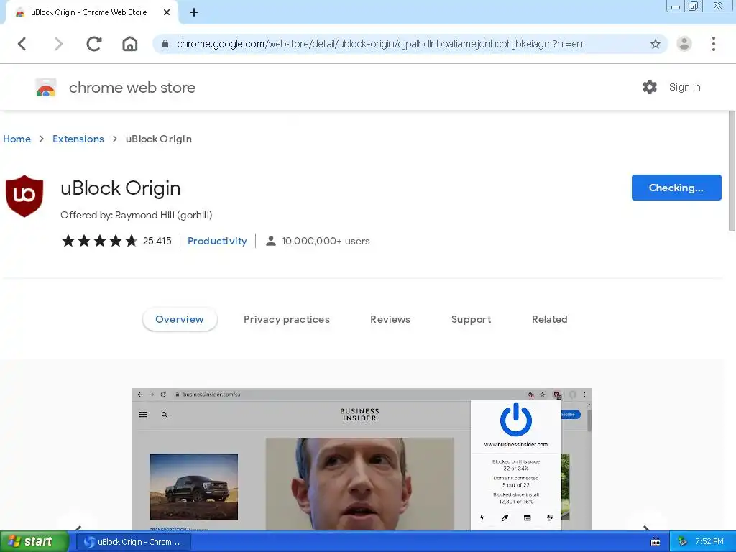This screenshot has width=736, height=552.
Task: Click the pickup truck image in the preview
Action: pos(194,487)
